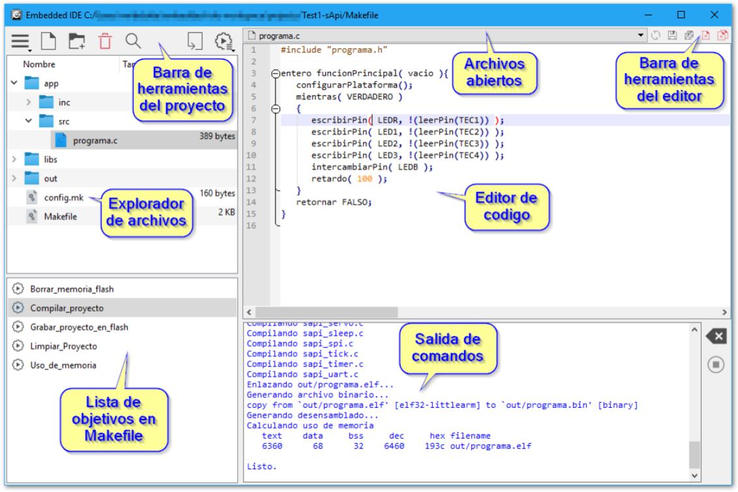Image resolution: width=738 pixels, height=492 pixels.
Task: Click the output panel scroll down arrow
Action: point(694,476)
